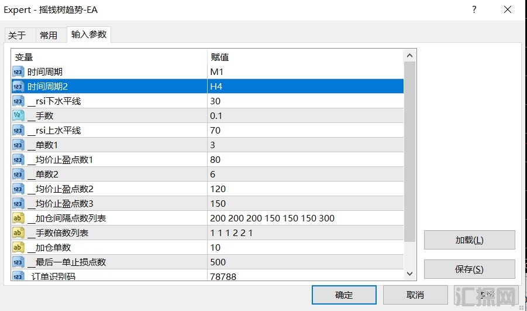This screenshot has height=311, width=527.
Task: Cancel the dialog with 取消
Action: (x=415, y=295)
